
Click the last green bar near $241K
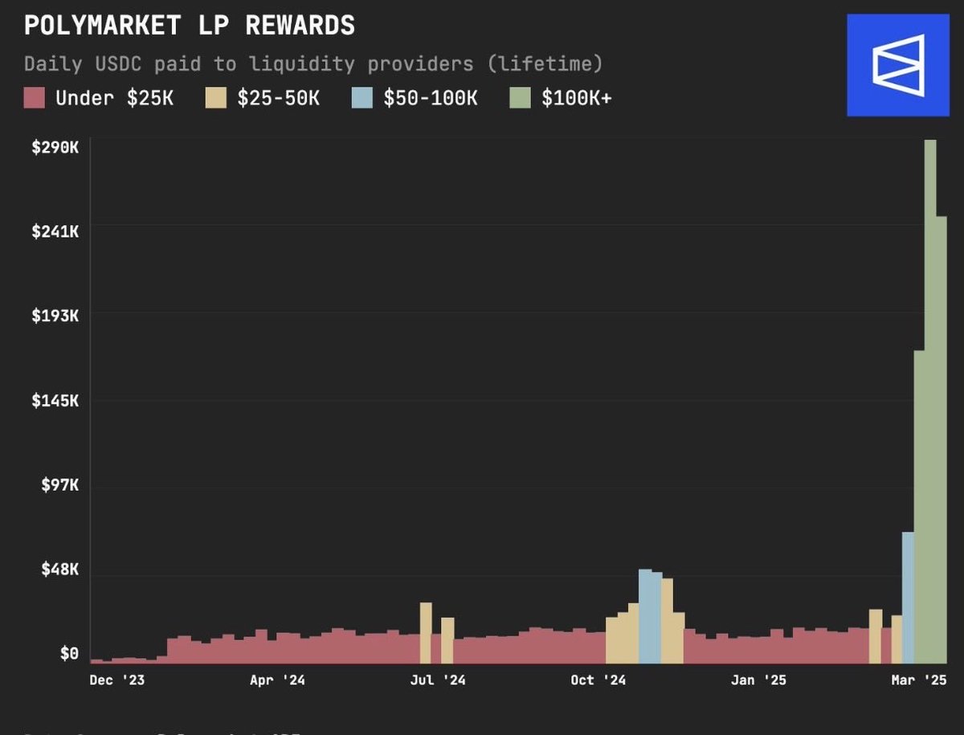(942, 439)
